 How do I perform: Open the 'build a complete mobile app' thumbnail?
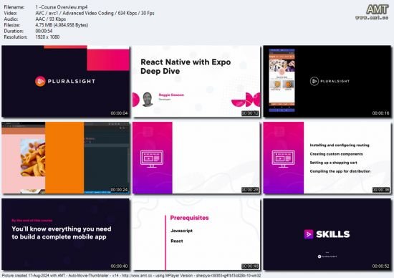coord(66,234)
